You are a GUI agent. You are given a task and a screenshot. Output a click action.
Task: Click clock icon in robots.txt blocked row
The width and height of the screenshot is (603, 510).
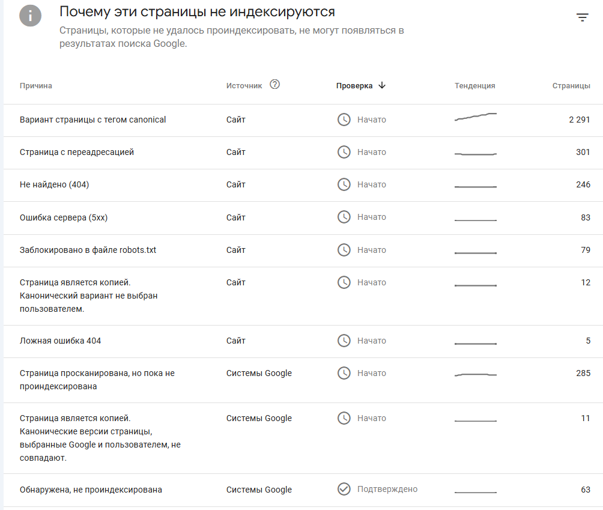[344, 250]
